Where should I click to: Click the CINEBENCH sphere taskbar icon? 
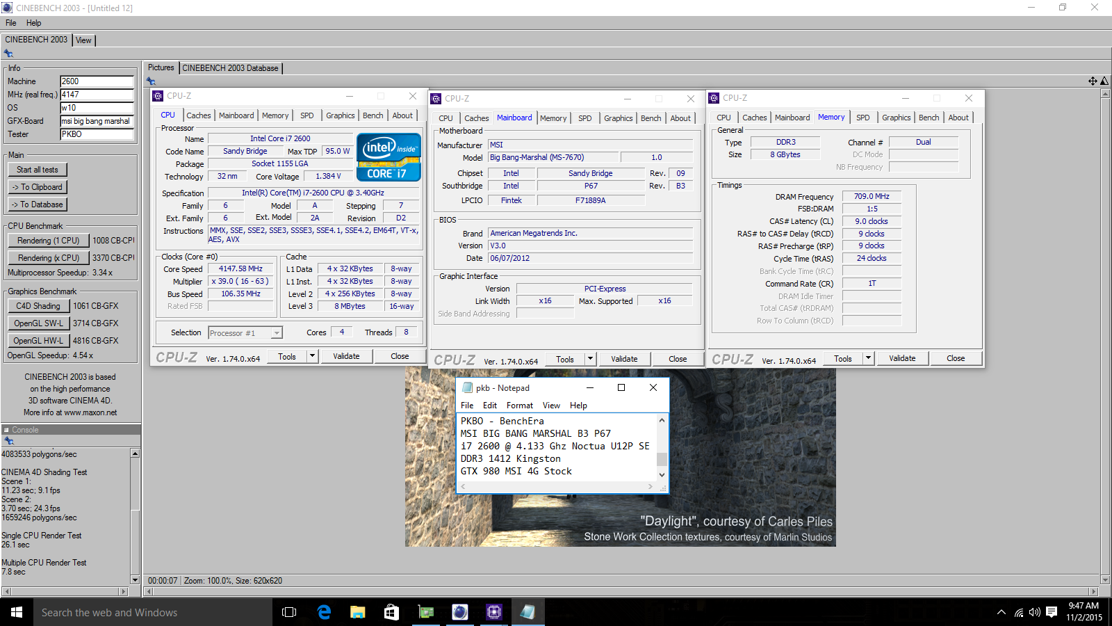(x=459, y=612)
